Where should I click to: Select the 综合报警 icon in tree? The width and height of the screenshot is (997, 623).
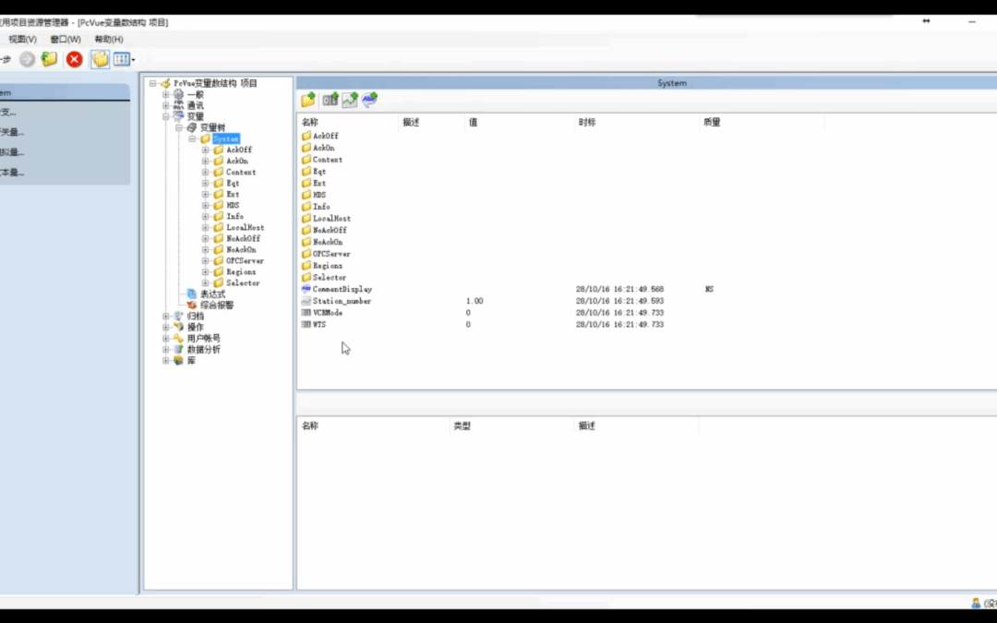192,306
